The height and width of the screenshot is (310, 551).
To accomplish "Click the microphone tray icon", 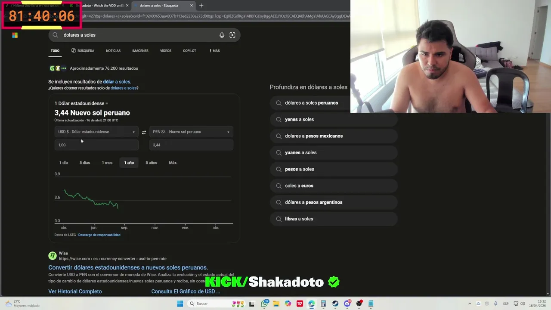I will click(496, 304).
